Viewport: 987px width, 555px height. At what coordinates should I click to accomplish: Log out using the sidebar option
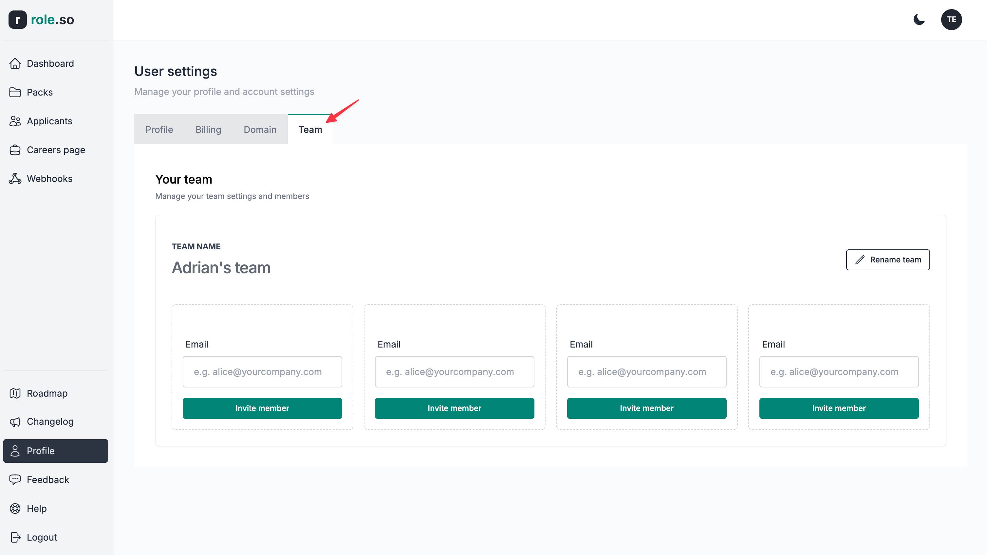coord(42,537)
